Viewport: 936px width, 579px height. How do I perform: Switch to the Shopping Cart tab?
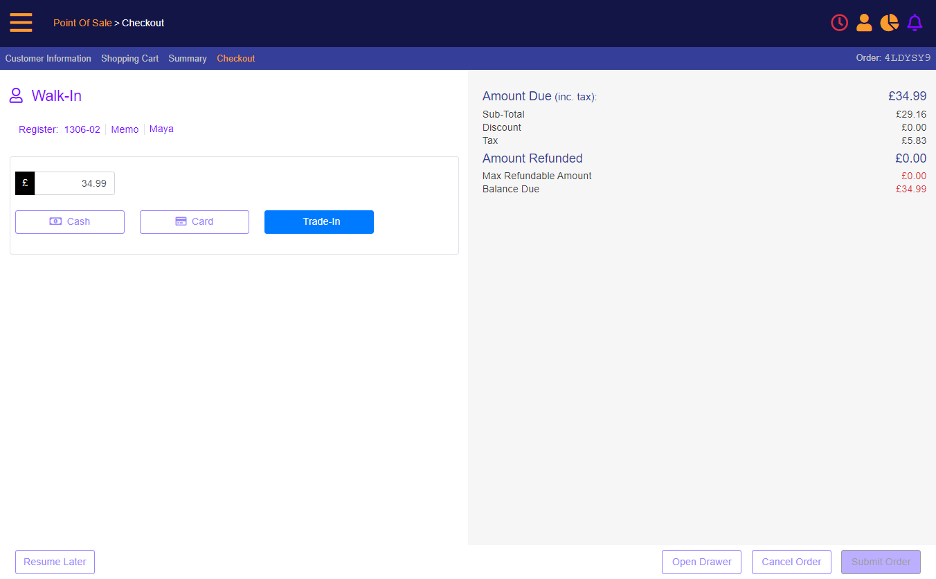tap(130, 59)
